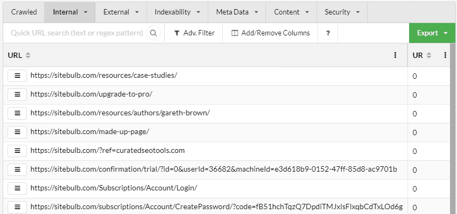The height and width of the screenshot is (214, 457).
Task: Open URL column three-dot options menu
Action: pos(395,55)
